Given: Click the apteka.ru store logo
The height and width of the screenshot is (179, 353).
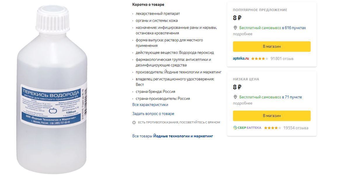Looking at the screenshot, I should coord(241,59).
